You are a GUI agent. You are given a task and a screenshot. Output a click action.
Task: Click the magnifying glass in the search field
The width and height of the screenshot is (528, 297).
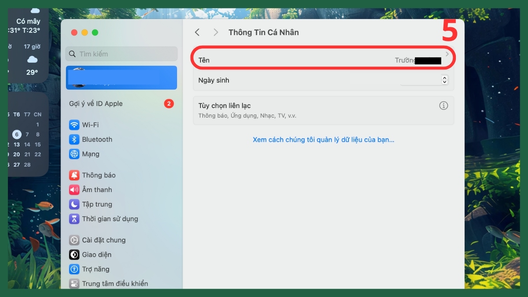[72, 54]
